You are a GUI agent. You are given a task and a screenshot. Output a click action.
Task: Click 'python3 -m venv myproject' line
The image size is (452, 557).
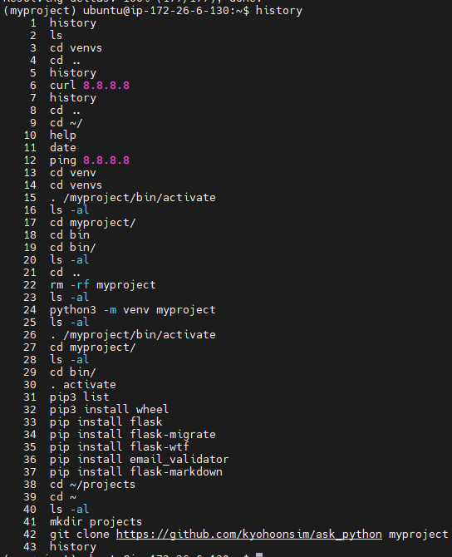pos(132,310)
